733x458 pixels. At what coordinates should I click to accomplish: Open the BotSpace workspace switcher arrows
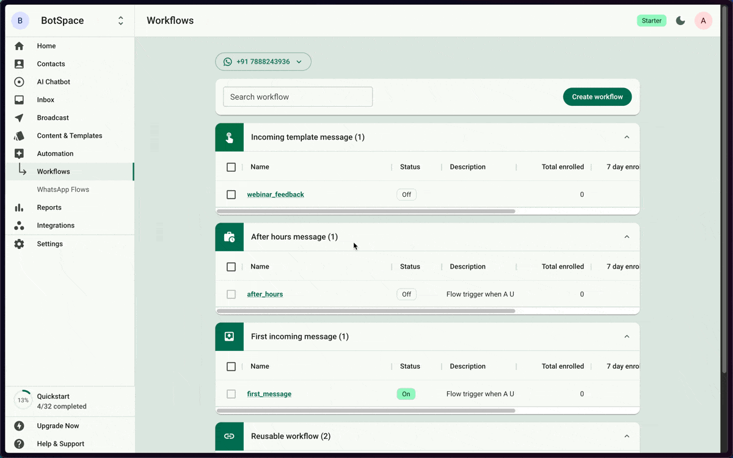click(x=121, y=21)
